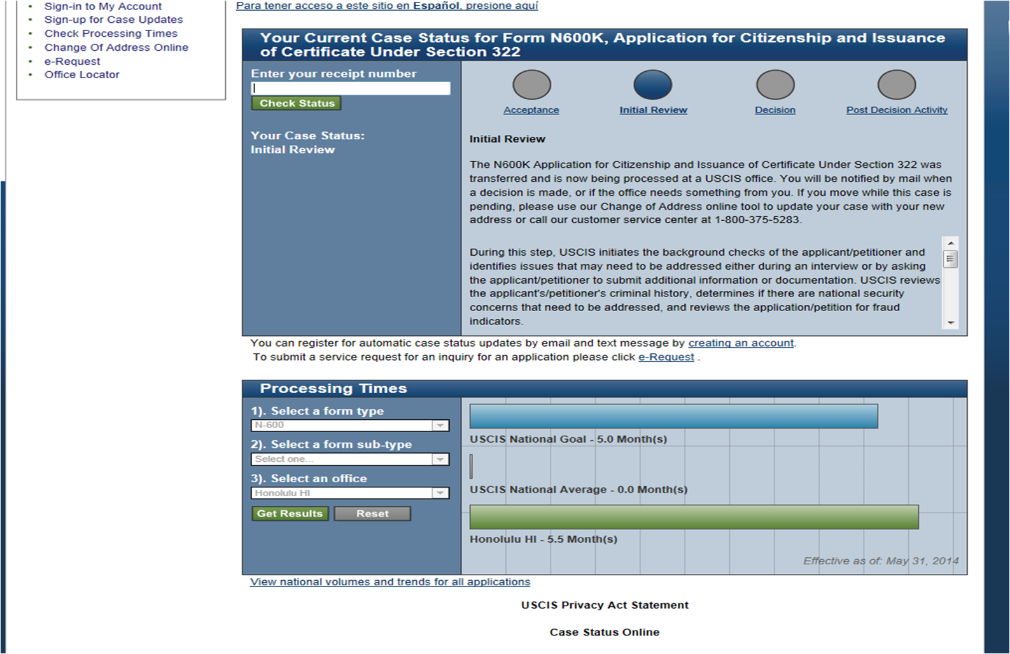Focus the receipt number input field
The width and height of the screenshot is (1010, 654).
click(351, 88)
